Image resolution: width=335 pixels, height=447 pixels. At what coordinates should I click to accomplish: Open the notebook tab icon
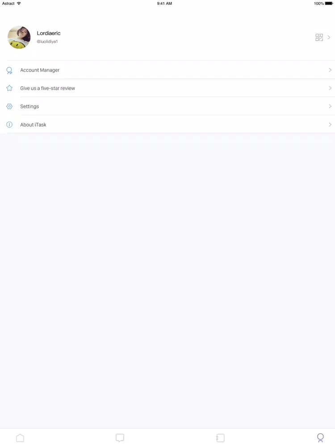point(220,438)
